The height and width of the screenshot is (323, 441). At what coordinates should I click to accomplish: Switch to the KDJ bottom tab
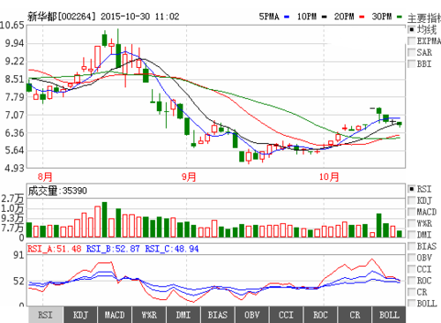point(80,315)
